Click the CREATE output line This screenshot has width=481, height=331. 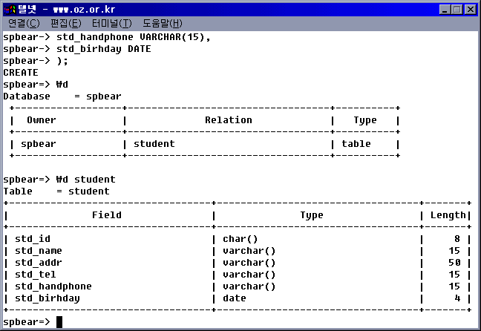point(21,73)
